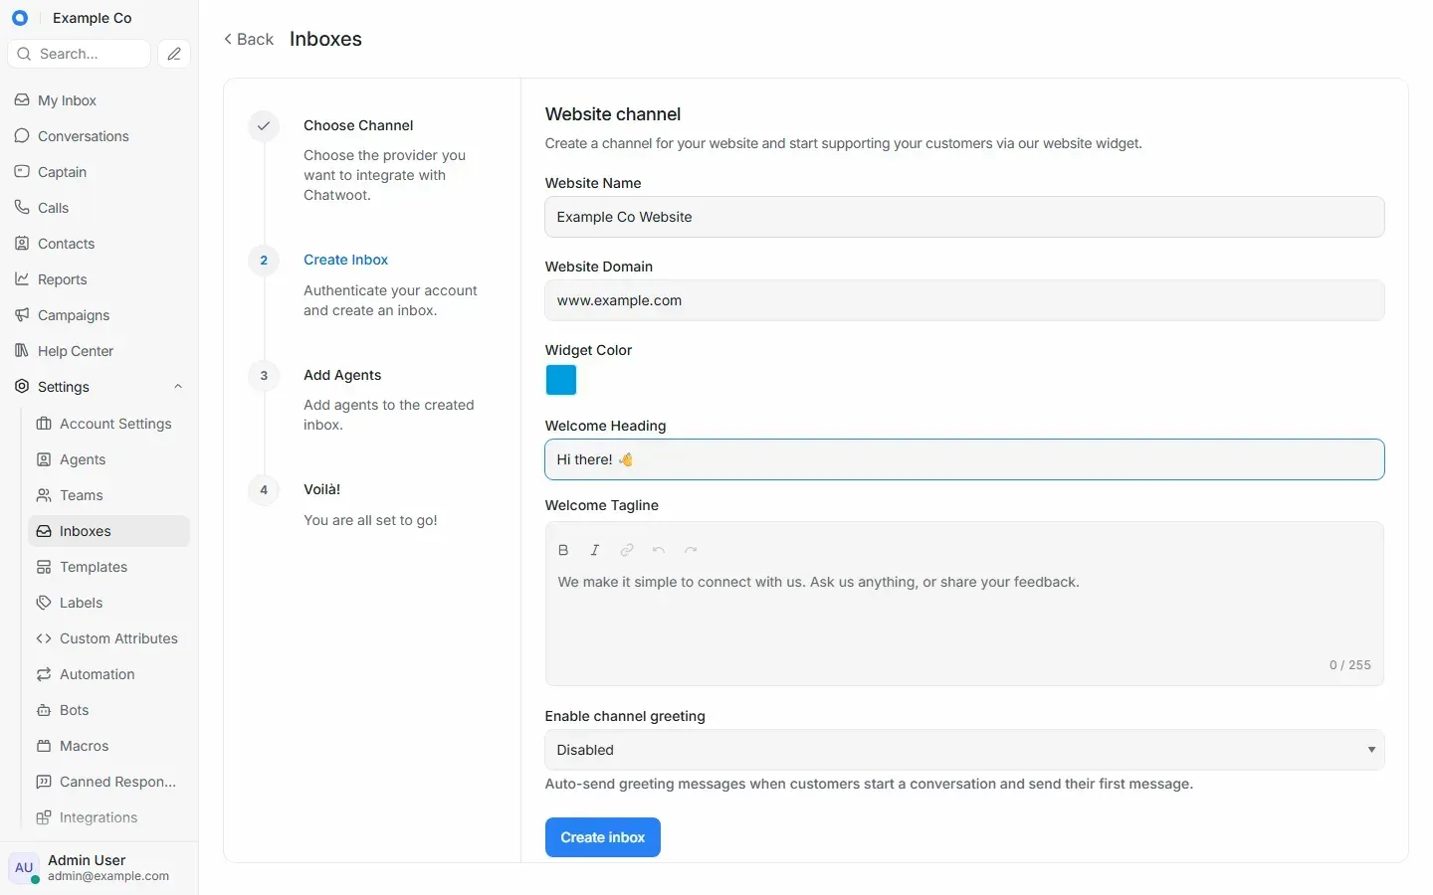Click the Chatwoot logo icon

point(19,18)
